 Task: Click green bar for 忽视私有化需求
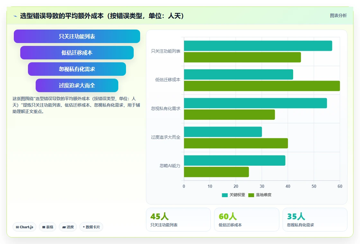(230, 115)
